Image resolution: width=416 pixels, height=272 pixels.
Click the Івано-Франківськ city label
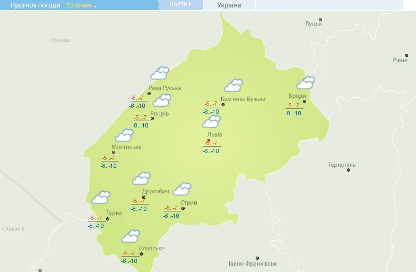click(x=253, y=264)
